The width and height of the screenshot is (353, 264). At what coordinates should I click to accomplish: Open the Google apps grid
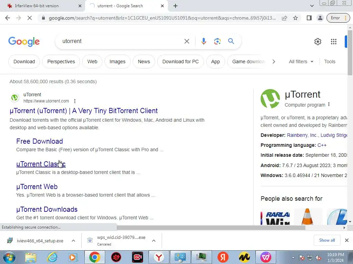pyautogui.click(x=334, y=42)
